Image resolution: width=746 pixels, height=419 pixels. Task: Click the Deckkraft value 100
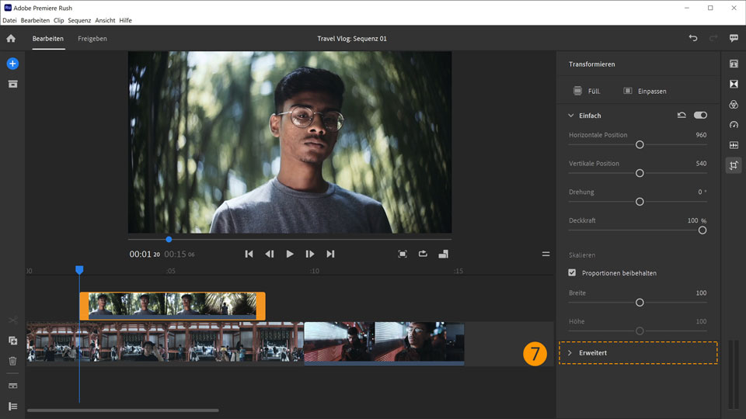(x=692, y=220)
